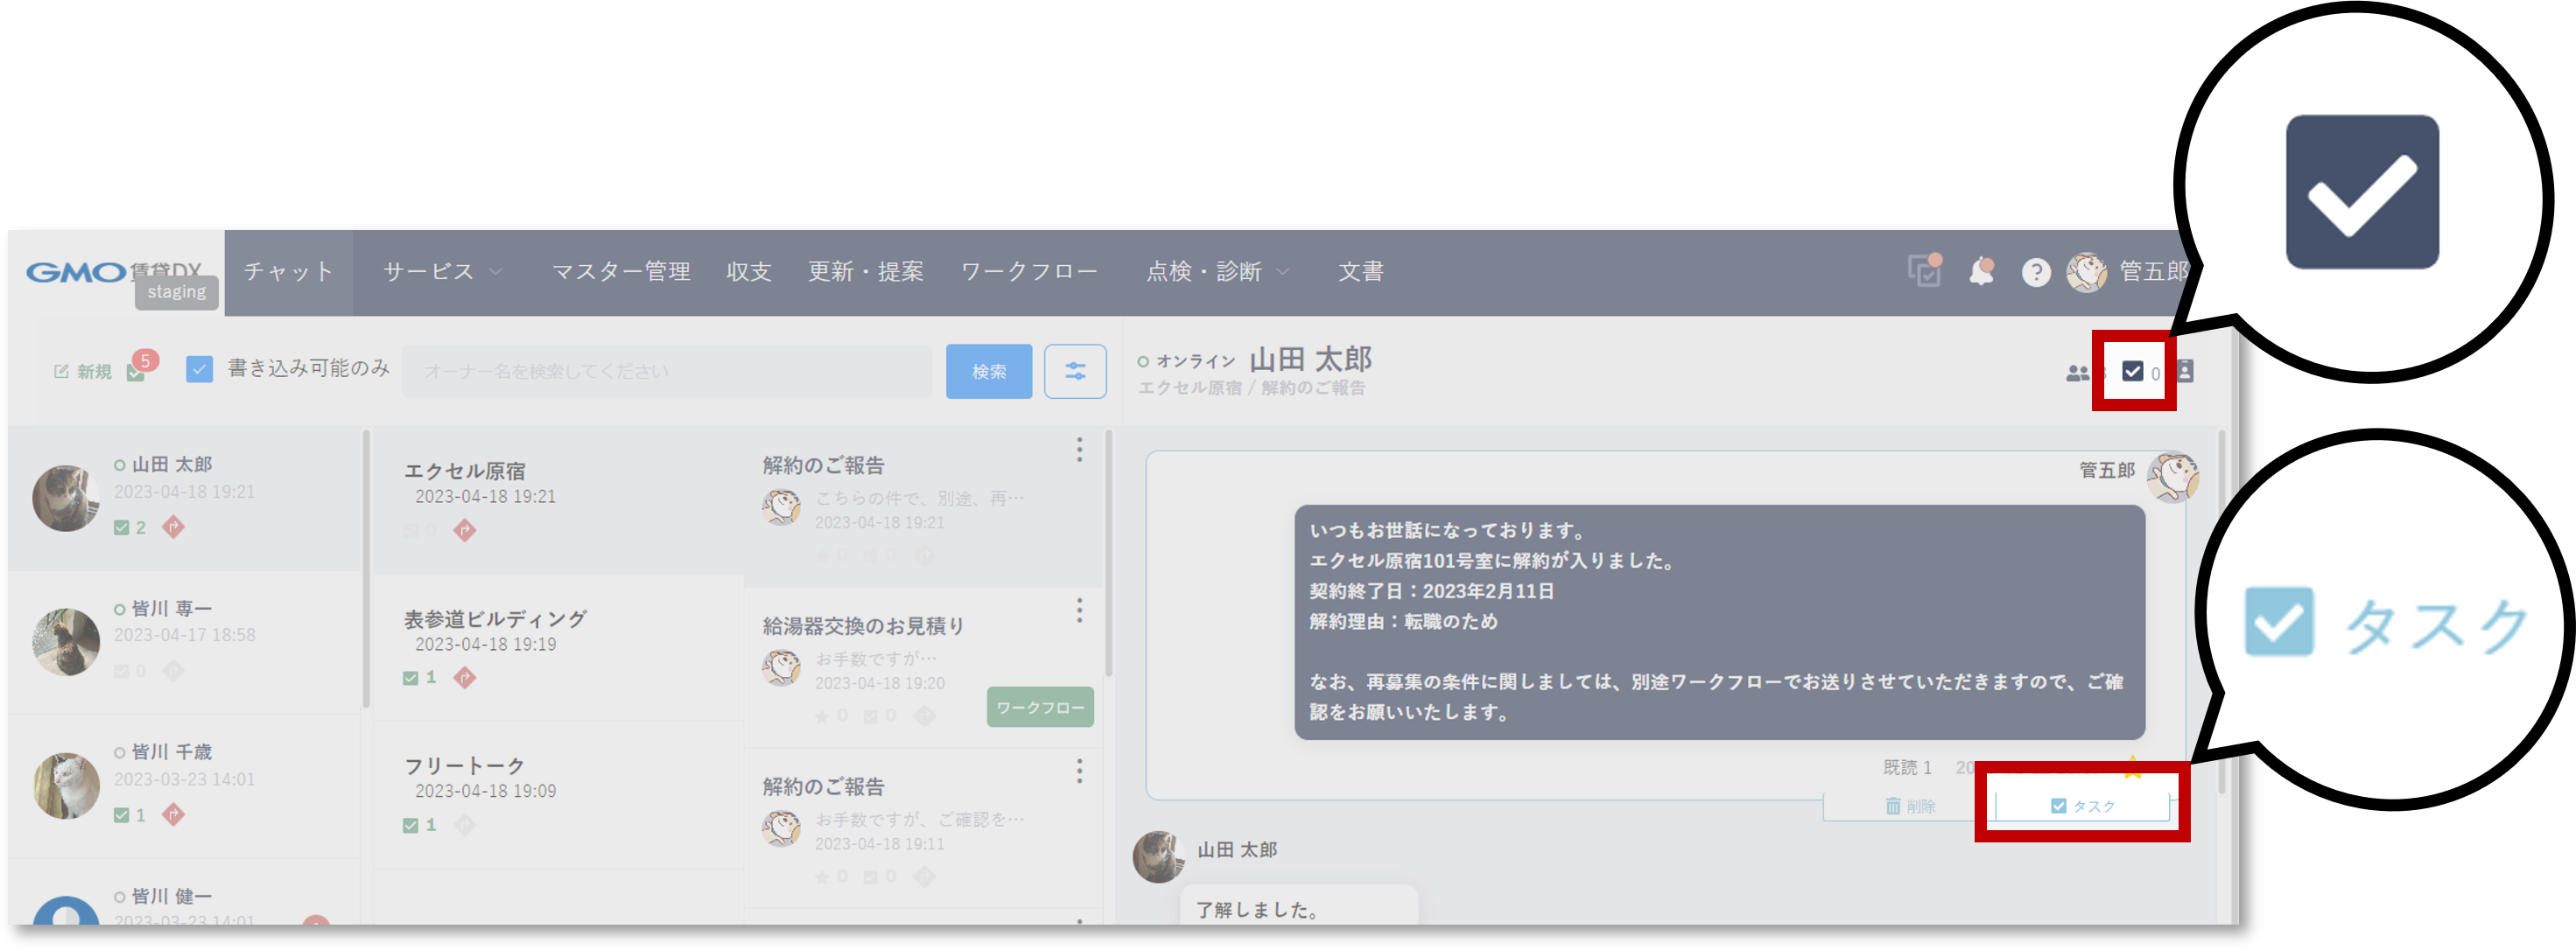Switch to the チャット tab

[288, 272]
